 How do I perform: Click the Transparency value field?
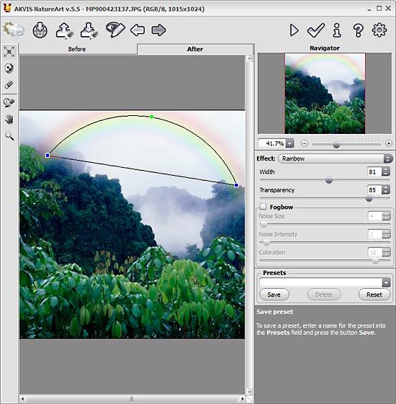(x=374, y=190)
